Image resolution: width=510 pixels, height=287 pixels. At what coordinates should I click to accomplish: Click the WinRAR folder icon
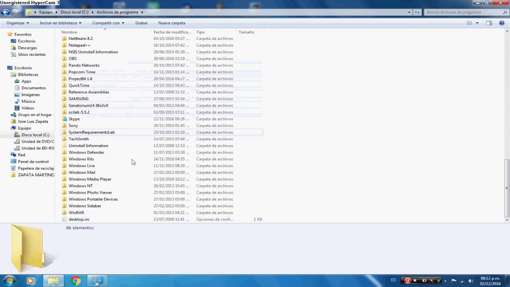pos(65,212)
